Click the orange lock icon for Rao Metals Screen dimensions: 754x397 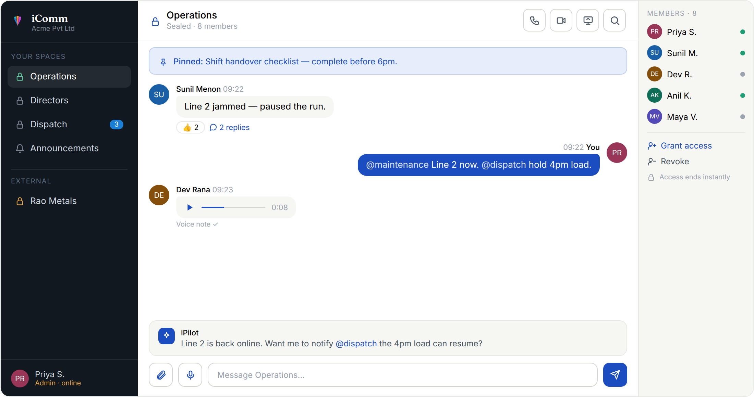coord(20,201)
